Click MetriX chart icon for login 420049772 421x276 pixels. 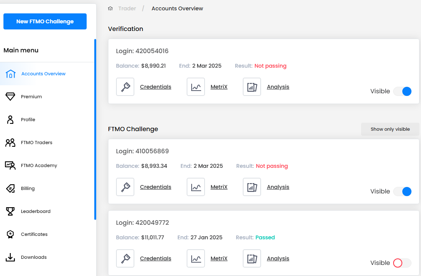click(x=196, y=258)
